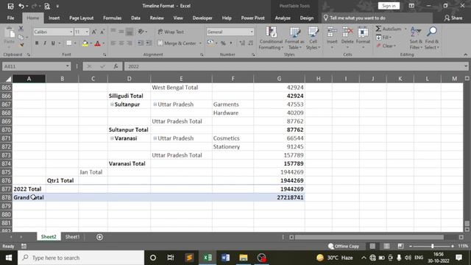Open Cell Styles gallery

coord(313,38)
